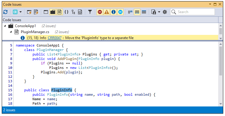Click the blue info icon beside CRR0047 issue
225x116 pixels.
pos(23,38)
